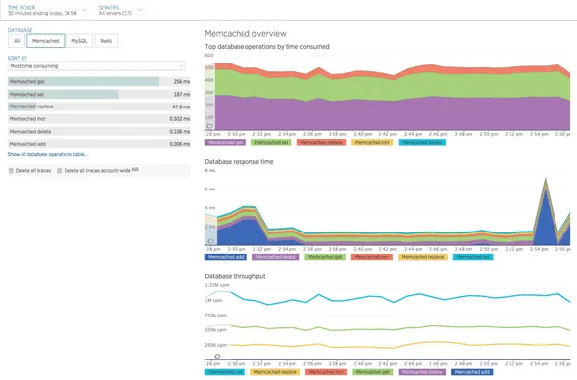Toggle Memcached incr in throughput legend
Screen dimensions: 577x380
tap(326, 372)
